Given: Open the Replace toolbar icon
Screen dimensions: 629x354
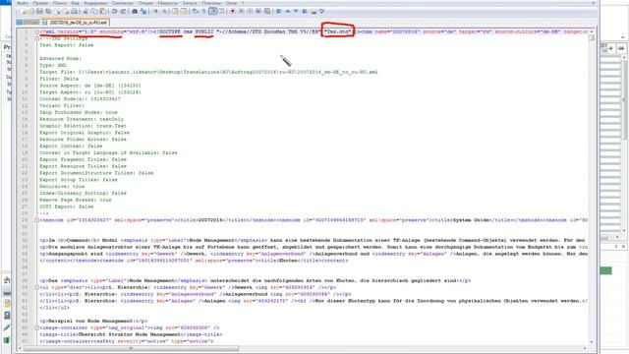Looking at the screenshot, I should click(x=143, y=11).
